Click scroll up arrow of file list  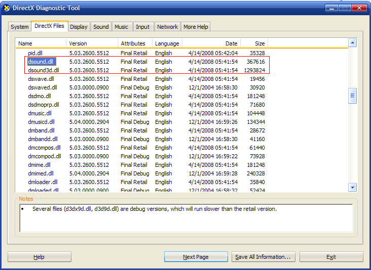[353, 43]
